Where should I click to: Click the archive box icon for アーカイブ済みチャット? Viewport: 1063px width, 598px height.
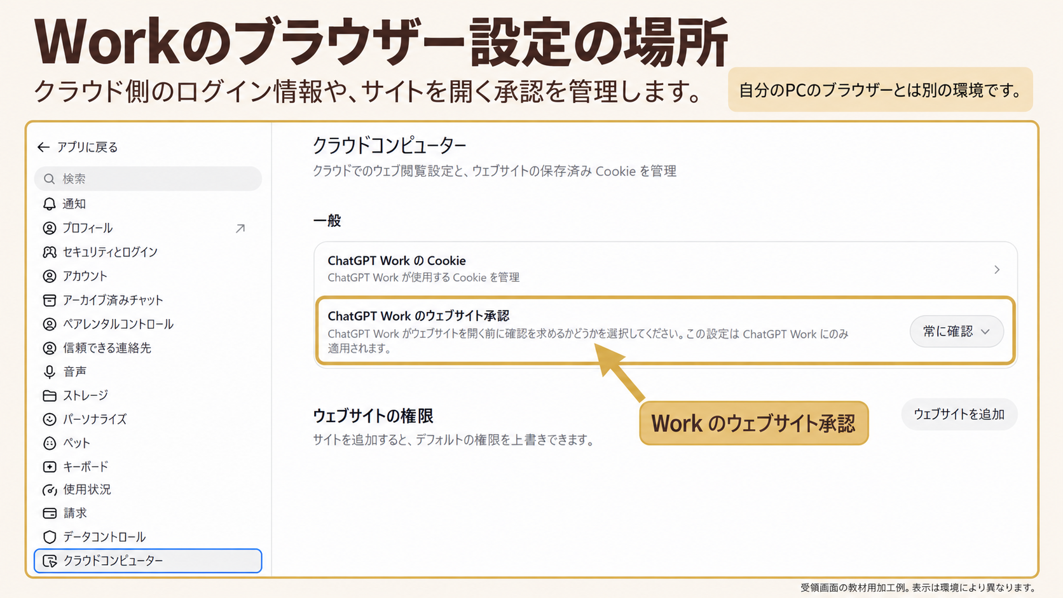point(50,300)
